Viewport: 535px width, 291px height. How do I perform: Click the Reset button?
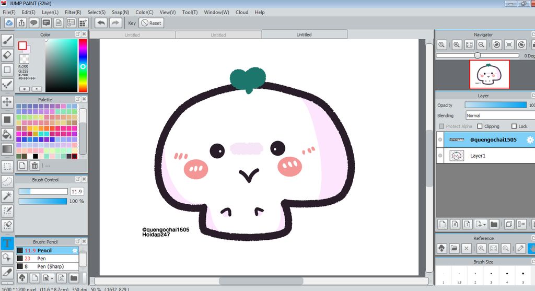click(x=152, y=23)
